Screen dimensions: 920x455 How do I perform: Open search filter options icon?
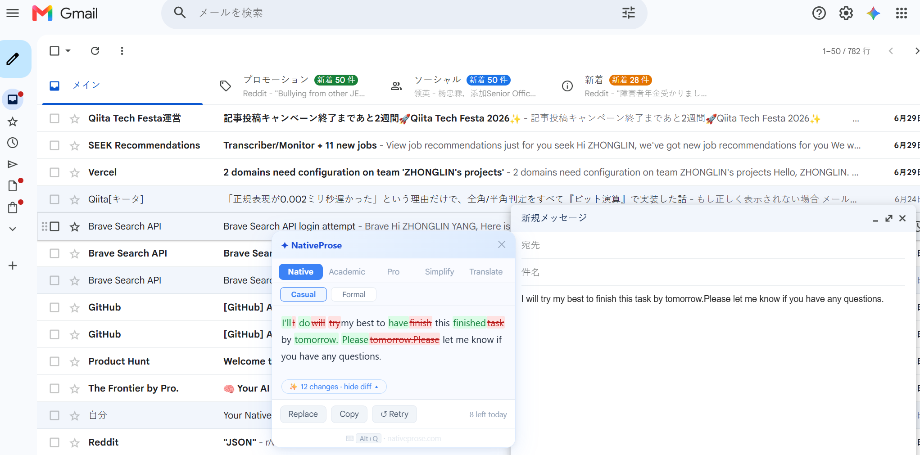tap(628, 13)
